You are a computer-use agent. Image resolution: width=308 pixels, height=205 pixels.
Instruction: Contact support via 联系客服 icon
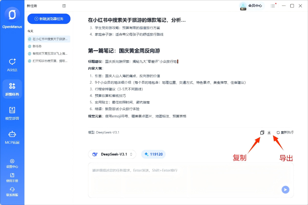(12, 191)
